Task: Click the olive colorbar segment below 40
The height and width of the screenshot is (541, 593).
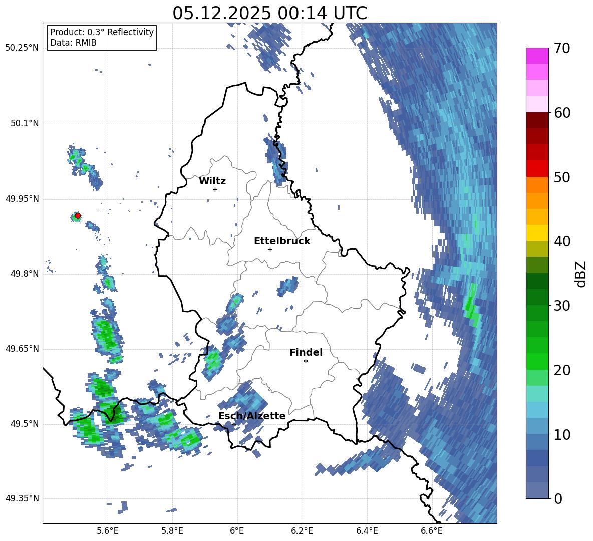Action: [537, 249]
